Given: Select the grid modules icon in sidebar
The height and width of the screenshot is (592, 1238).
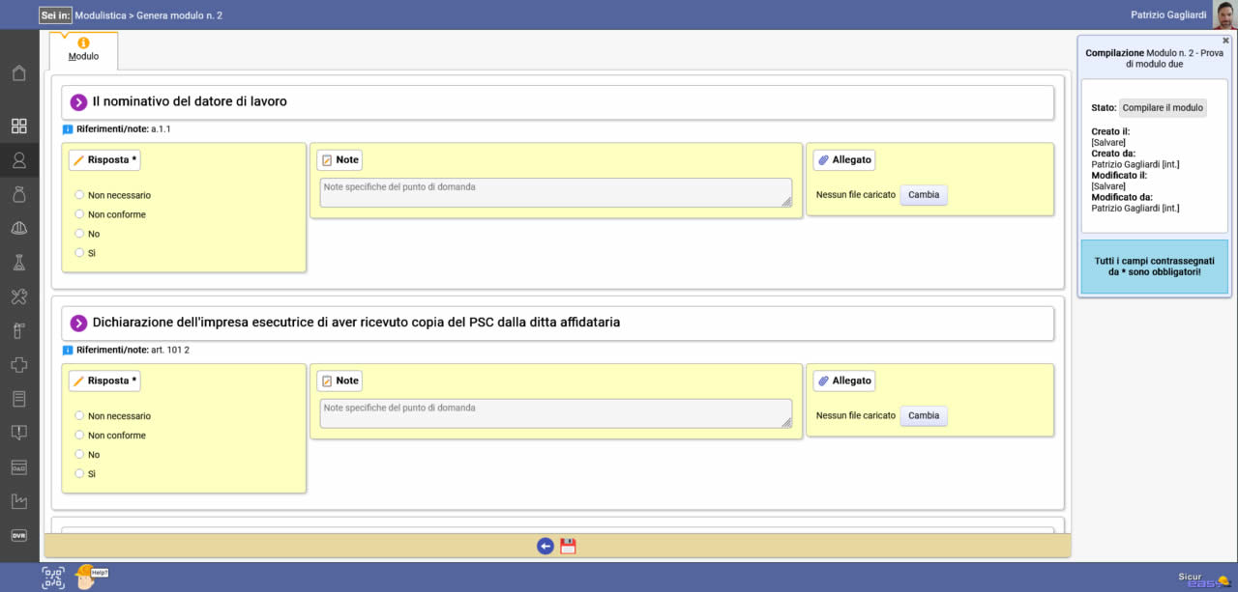Looking at the screenshot, I should tap(19, 126).
